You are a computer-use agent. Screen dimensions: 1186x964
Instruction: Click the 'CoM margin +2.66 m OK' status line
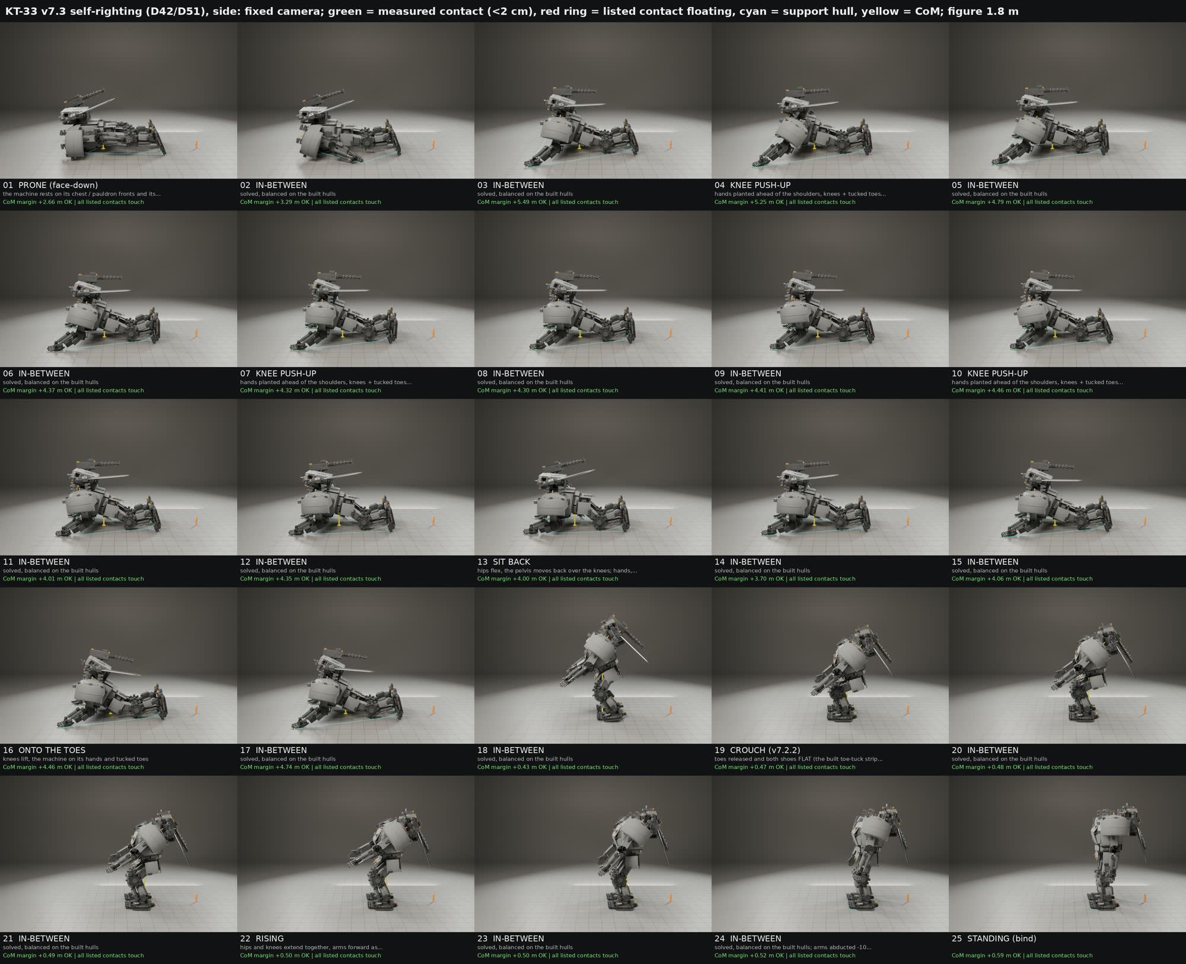click(74, 202)
